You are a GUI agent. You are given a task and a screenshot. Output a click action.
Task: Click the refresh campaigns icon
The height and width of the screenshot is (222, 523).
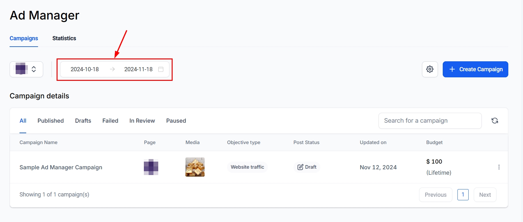495,121
